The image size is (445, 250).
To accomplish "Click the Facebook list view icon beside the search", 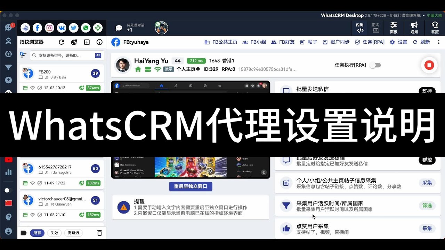I will tap(23, 55).
